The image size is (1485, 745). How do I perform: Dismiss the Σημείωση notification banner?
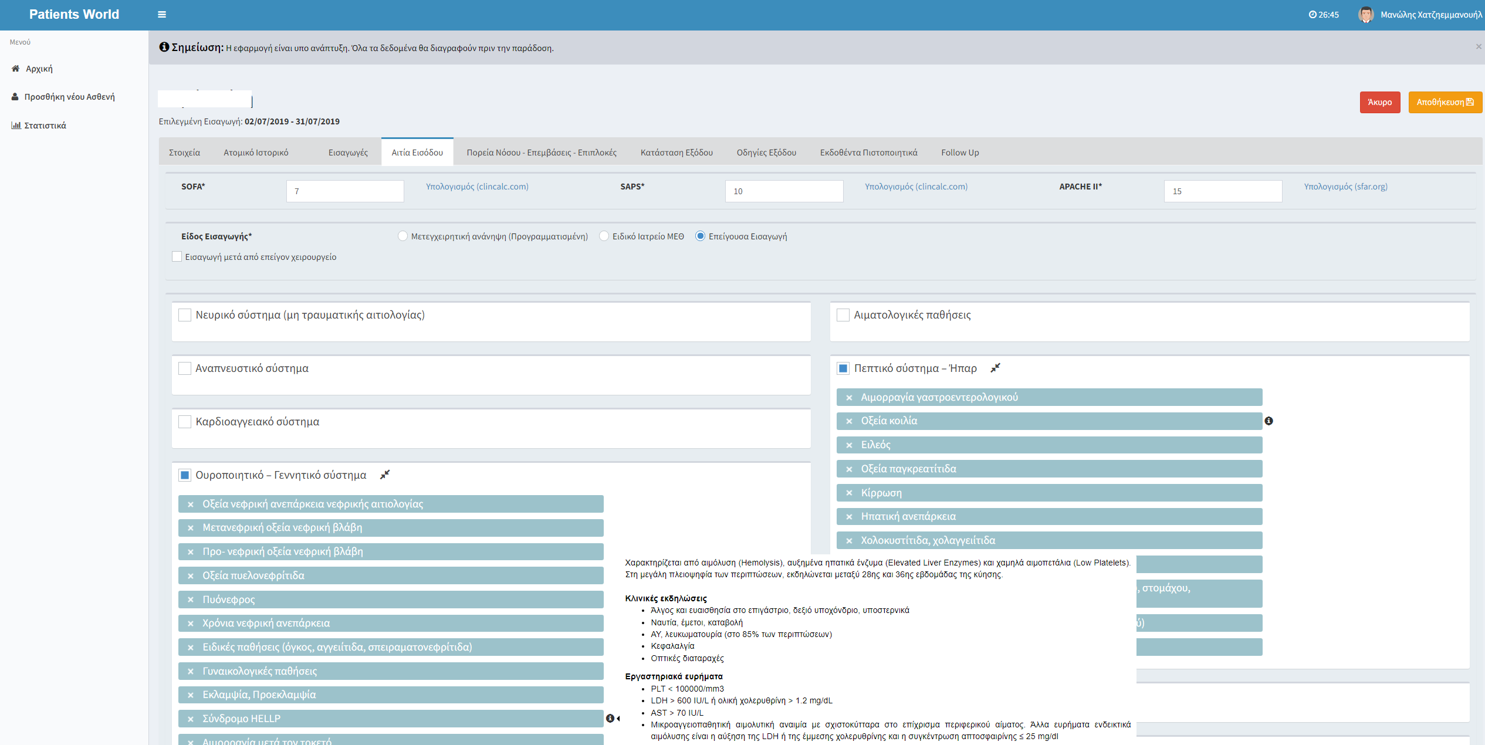[x=1478, y=47]
